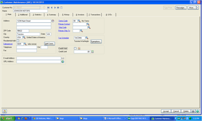Switch to Microsoft Office taskbar group
The image size is (202, 121).
click(x=115, y=118)
